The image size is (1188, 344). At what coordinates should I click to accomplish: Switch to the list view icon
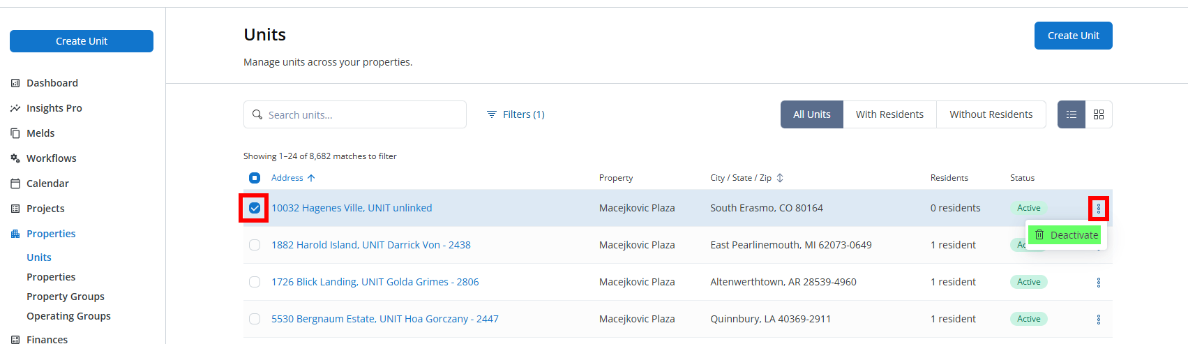[x=1072, y=114]
